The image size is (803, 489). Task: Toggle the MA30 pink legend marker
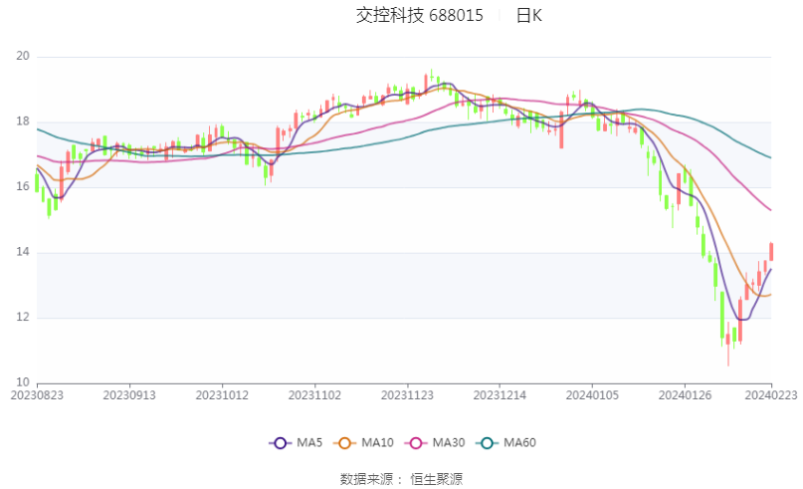click(416, 443)
